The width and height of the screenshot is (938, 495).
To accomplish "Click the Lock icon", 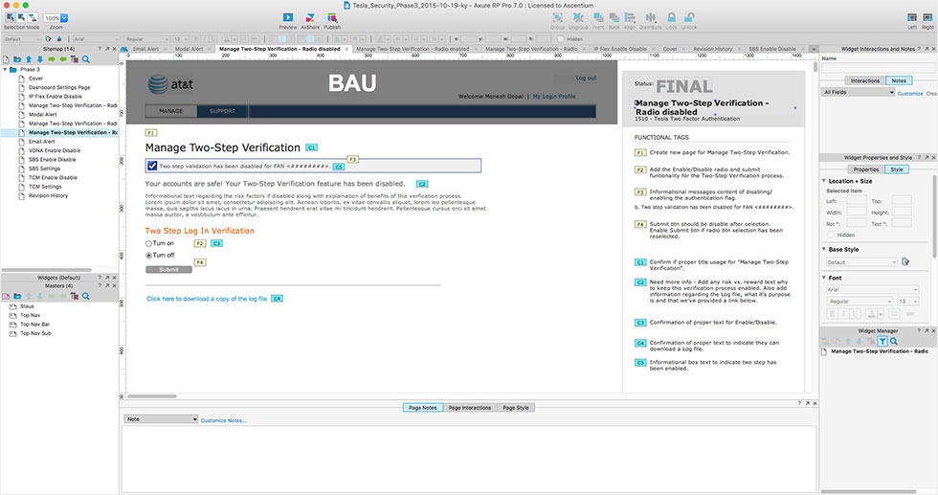I will tap(672, 18).
